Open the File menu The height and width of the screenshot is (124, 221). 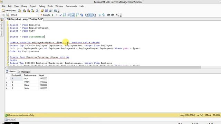(4, 6)
